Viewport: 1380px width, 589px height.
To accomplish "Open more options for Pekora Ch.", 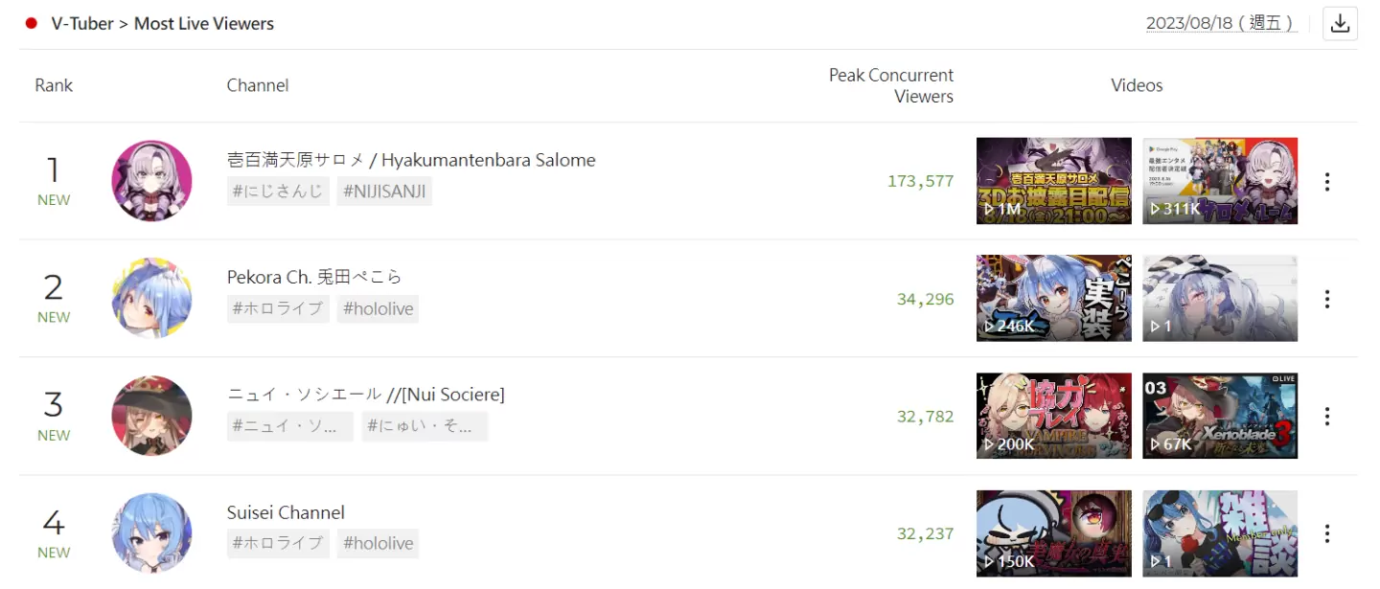I will pos(1326,299).
